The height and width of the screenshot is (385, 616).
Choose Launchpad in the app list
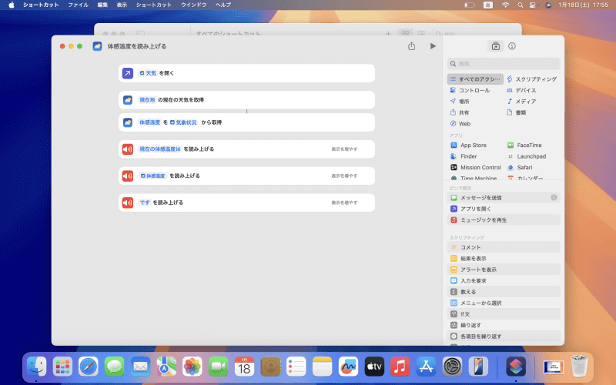point(527,156)
